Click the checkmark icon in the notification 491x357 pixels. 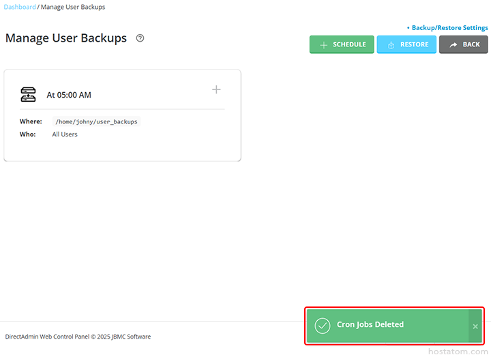(323, 326)
